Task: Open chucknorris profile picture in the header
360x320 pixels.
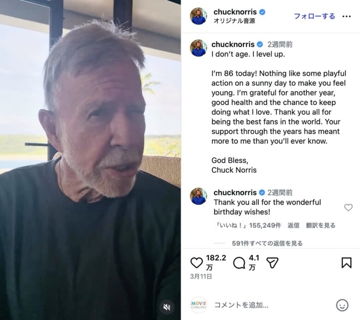Action: pos(198,16)
